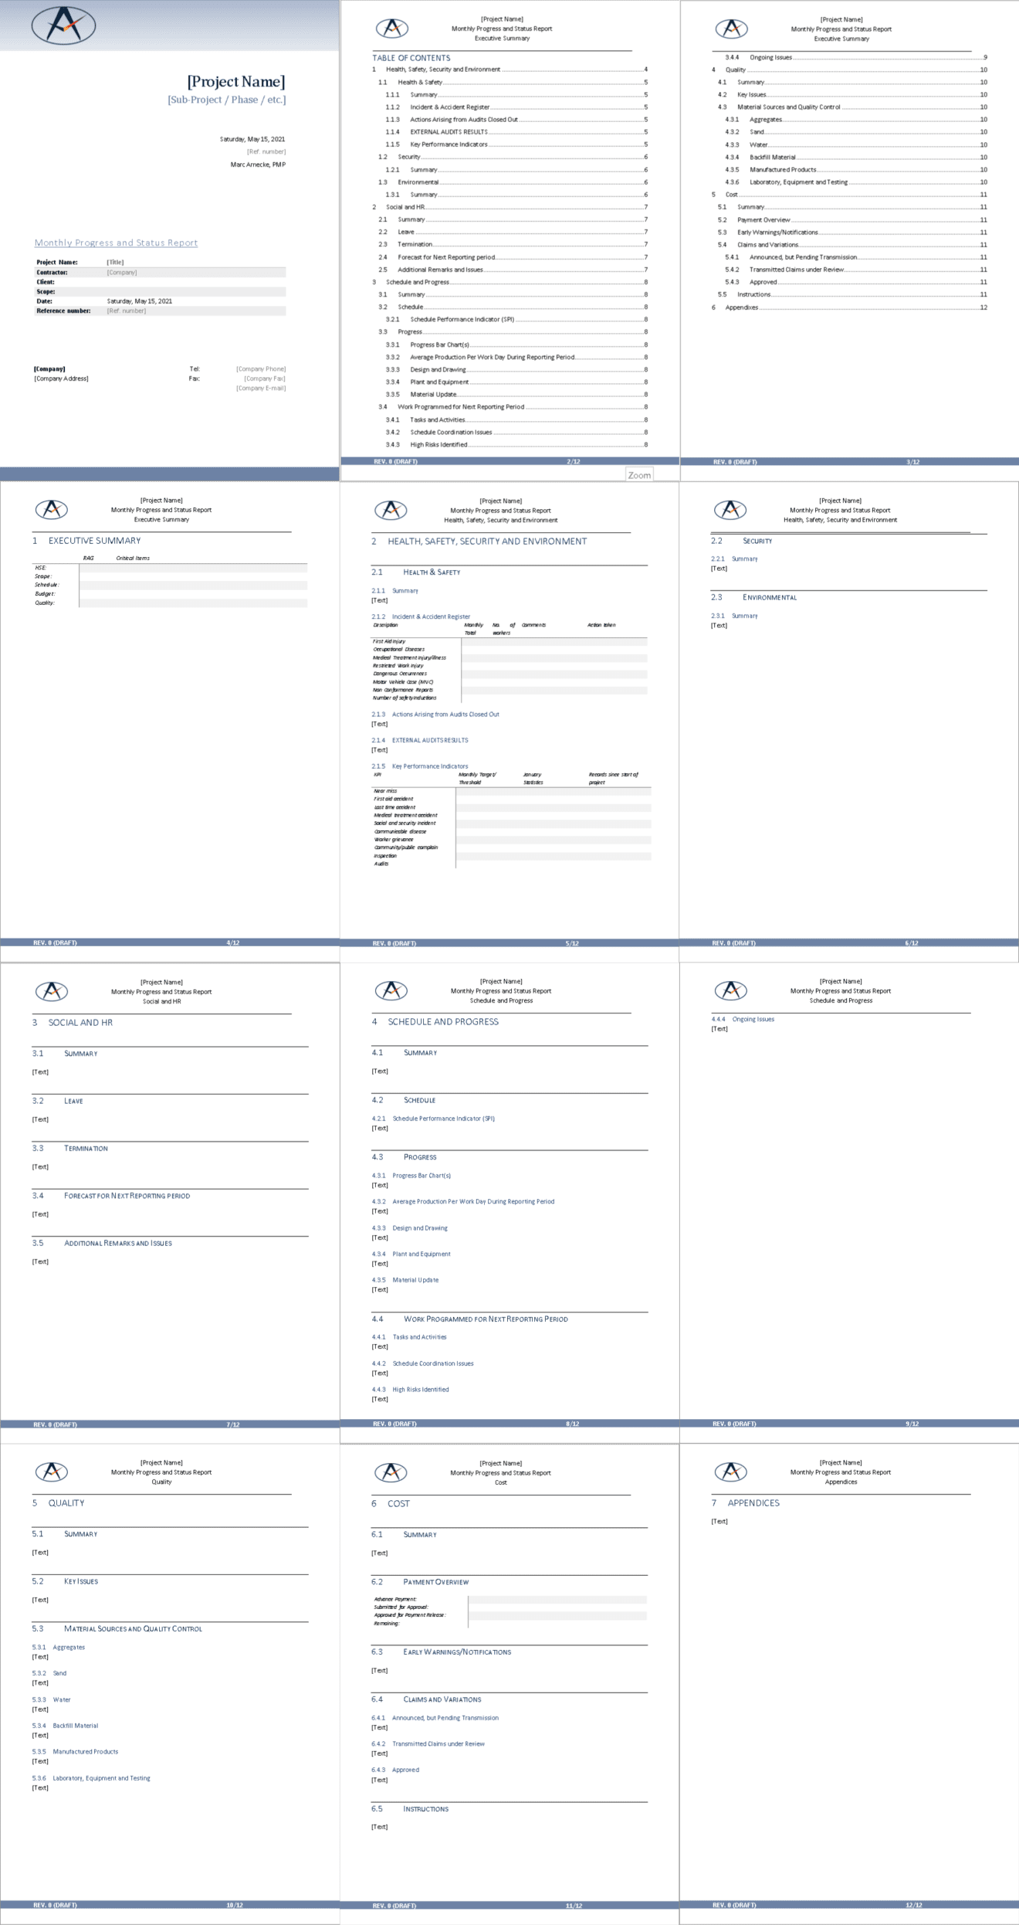The height and width of the screenshot is (1925, 1019).
Task: Click the logo on page 5/12 header
Action: 391,510
